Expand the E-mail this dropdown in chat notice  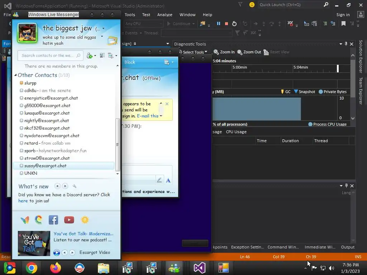pyautogui.click(x=161, y=116)
